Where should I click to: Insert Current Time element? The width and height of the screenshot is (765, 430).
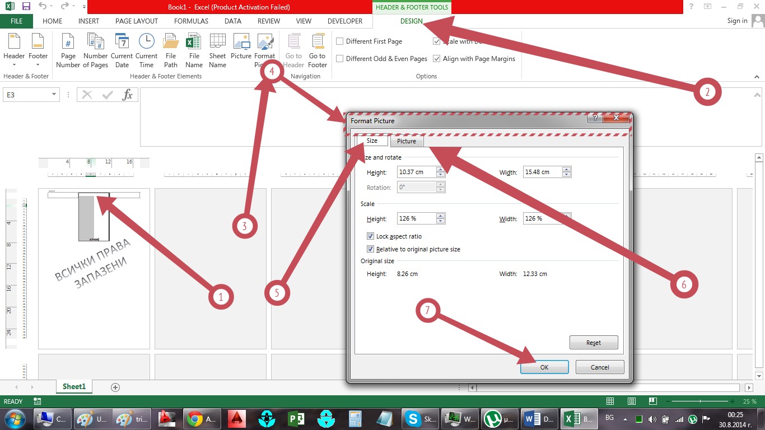pos(146,50)
